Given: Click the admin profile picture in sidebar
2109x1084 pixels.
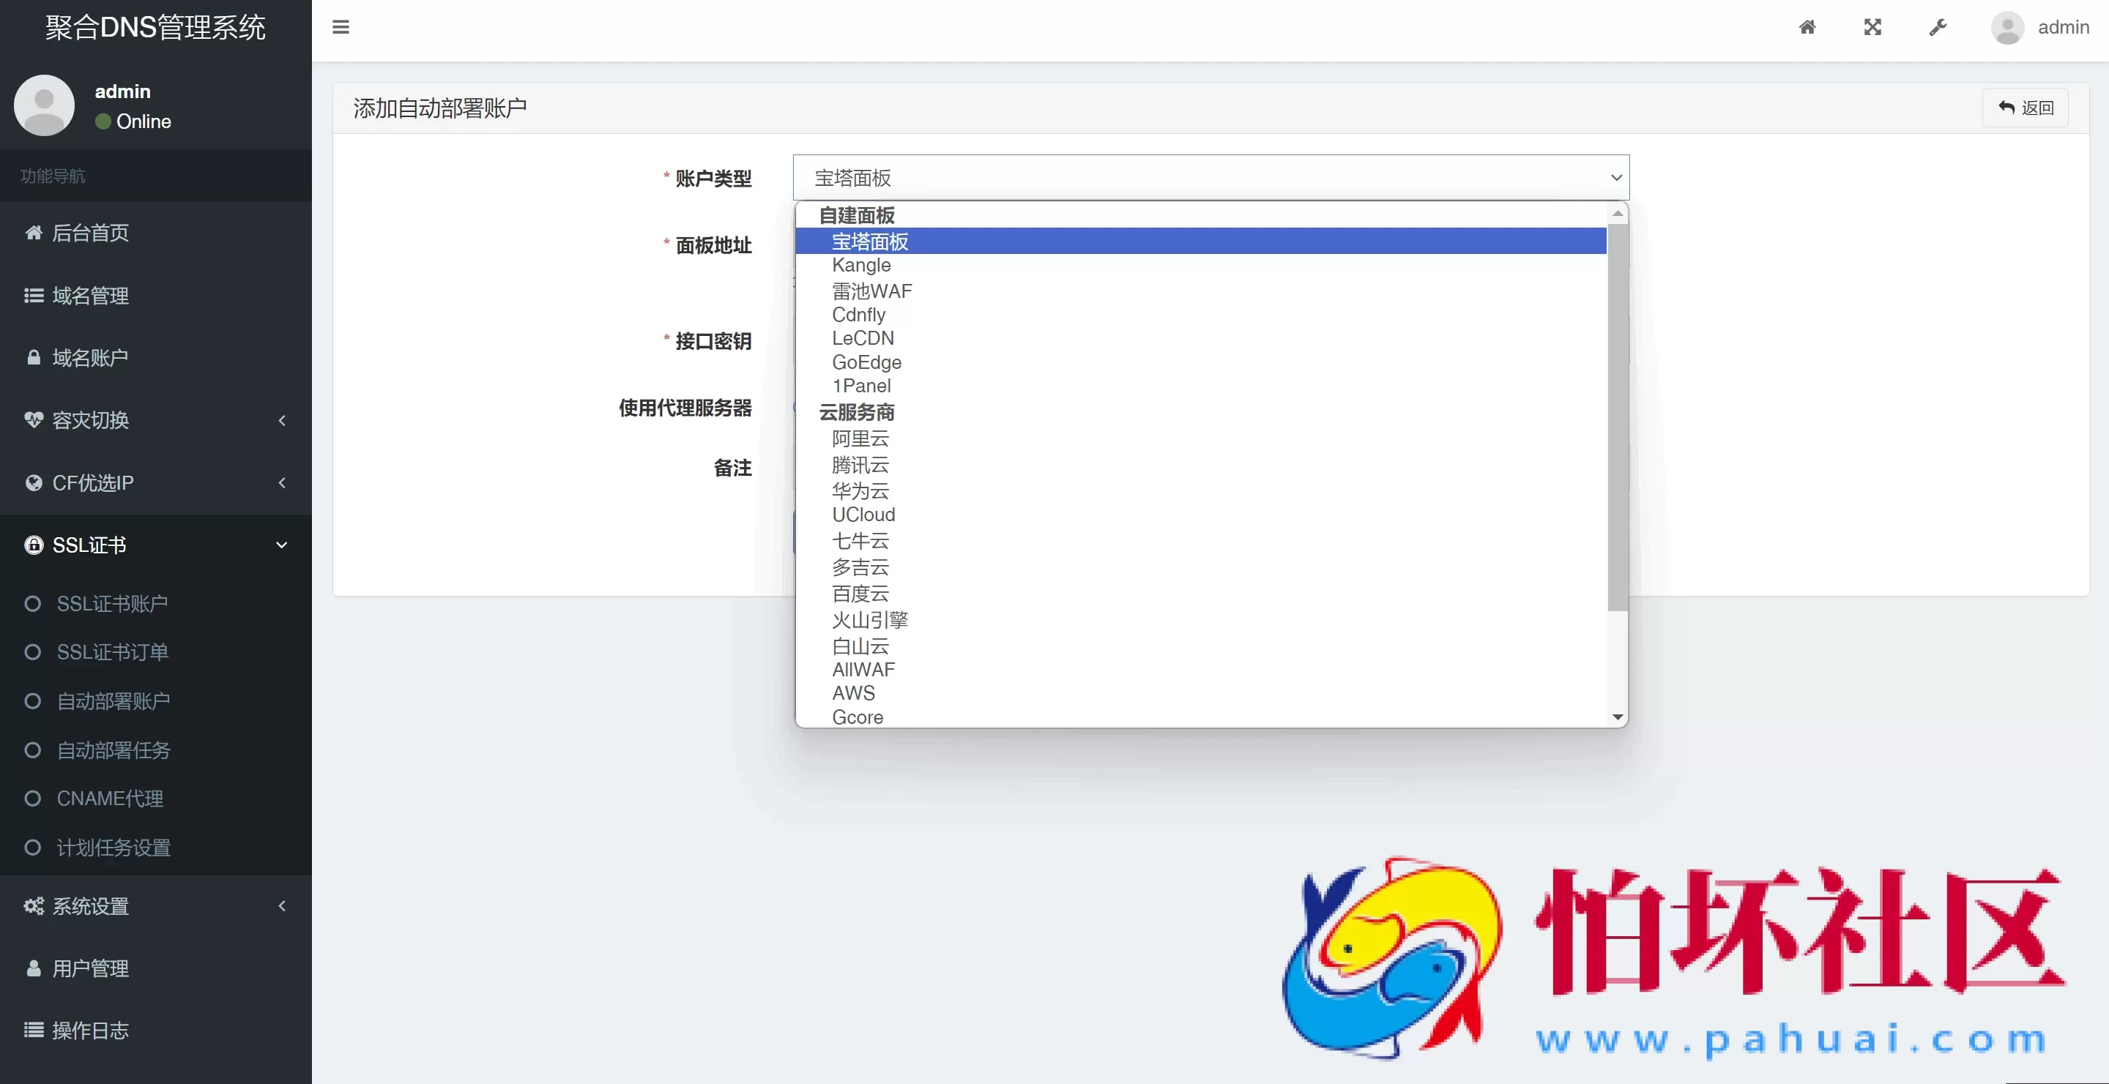Looking at the screenshot, I should [44, 105].
